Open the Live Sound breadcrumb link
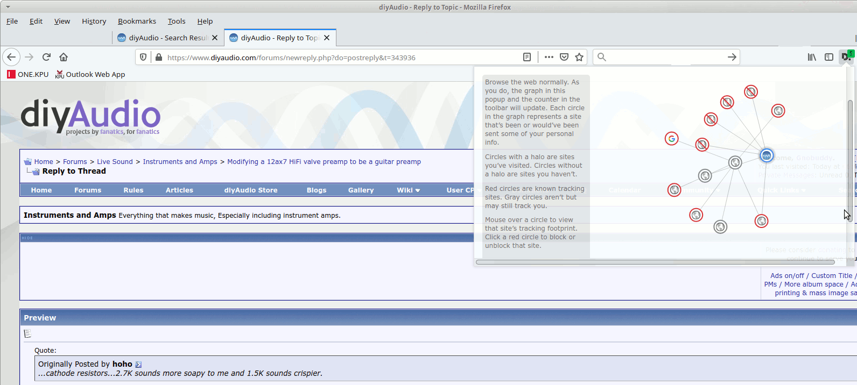 (115, 162)
